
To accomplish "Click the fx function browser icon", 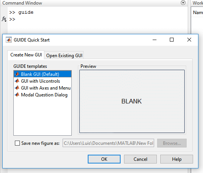I will 4,19.
